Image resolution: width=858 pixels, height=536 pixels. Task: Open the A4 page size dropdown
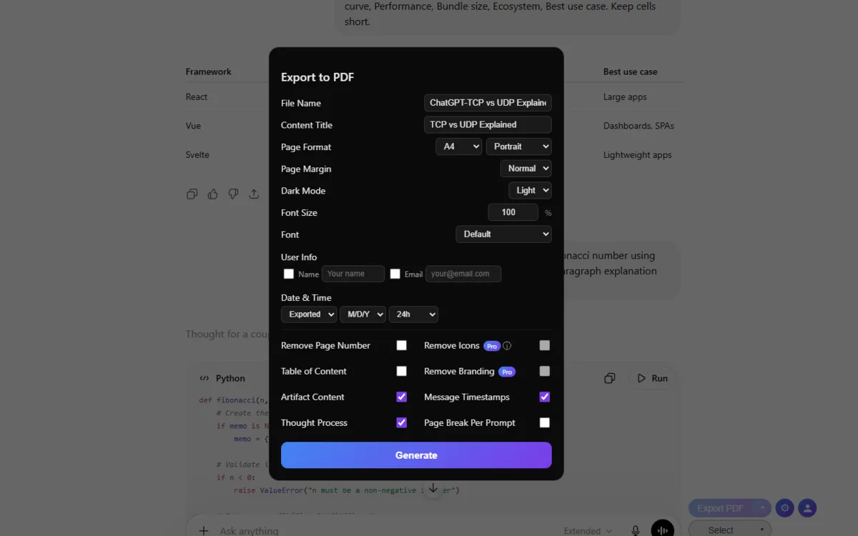tap(458, 147)
